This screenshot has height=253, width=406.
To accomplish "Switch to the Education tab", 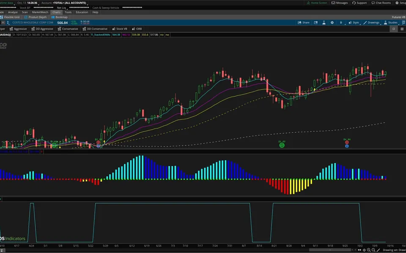I will 82,12.
